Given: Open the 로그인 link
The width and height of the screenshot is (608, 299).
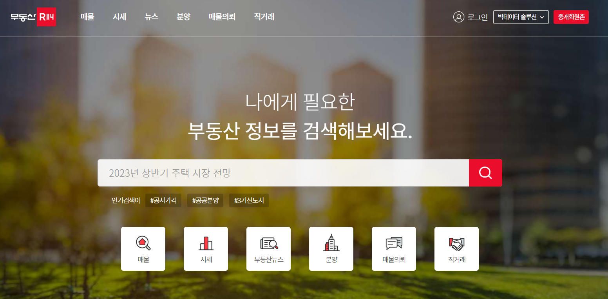Looking at the screenshot, I should click(x=476, y=17).
